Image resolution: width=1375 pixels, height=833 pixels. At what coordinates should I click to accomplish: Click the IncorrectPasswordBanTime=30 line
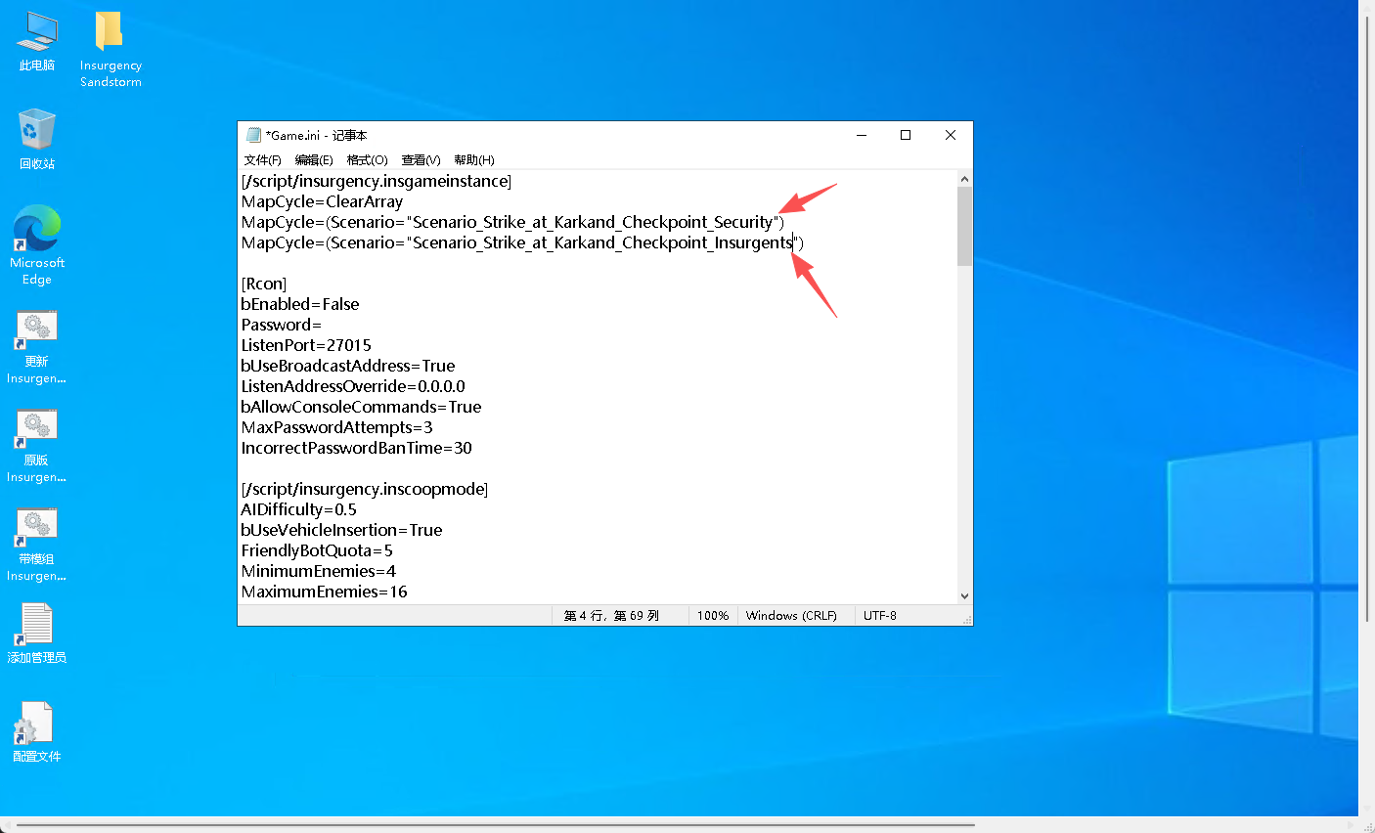coord(357,448)
